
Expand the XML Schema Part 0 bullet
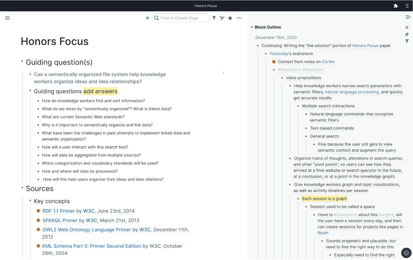(38, 246)
